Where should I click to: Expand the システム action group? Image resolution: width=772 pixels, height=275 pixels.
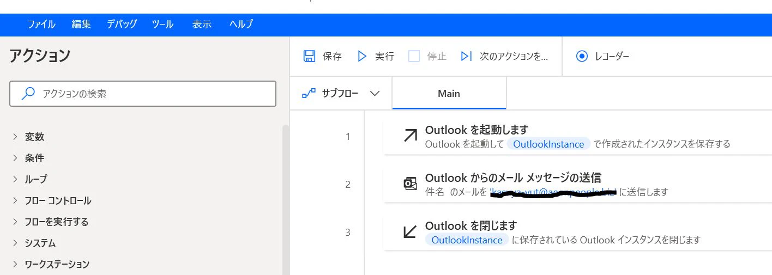pyautogui.click(x=15, y=243)
